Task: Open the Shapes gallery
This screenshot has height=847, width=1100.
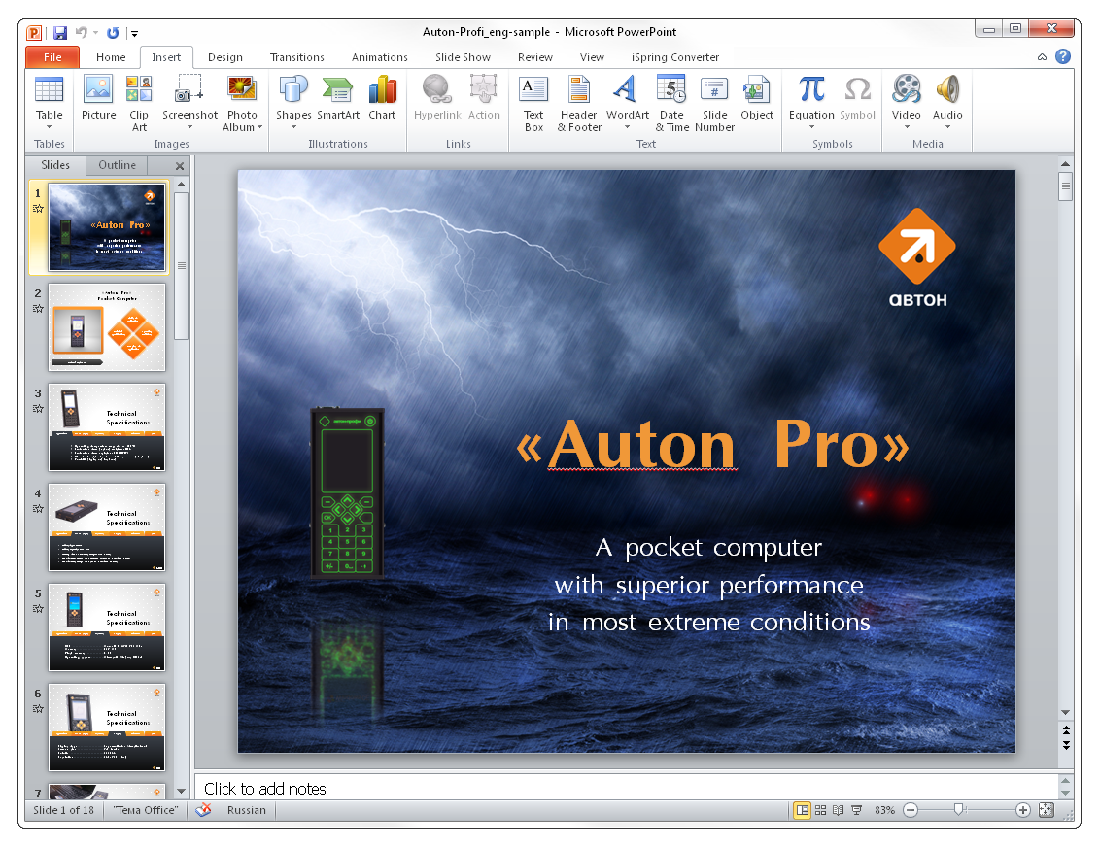Action: [293, 102]
